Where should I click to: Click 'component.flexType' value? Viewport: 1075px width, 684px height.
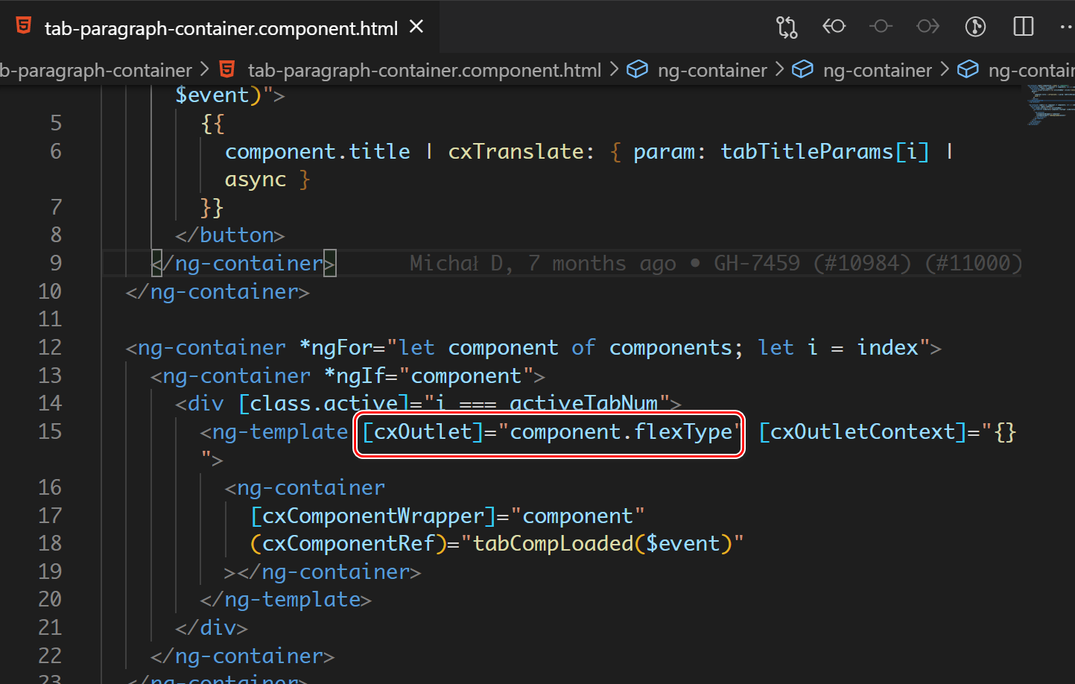pos(621,431)
